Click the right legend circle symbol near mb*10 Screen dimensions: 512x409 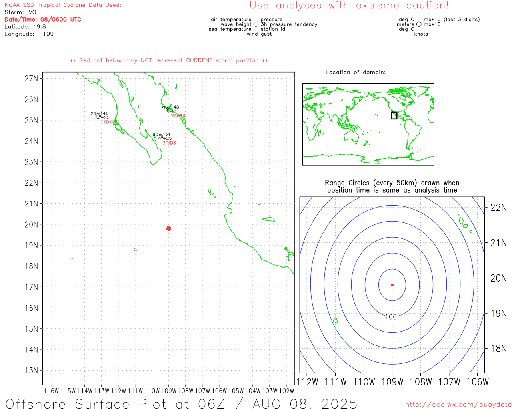click(419, 24)
